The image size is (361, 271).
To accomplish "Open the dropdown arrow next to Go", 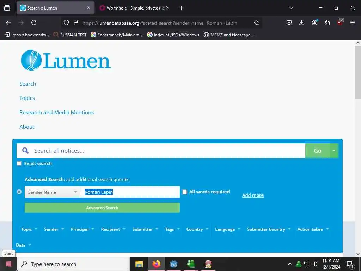I will [334, 151].
